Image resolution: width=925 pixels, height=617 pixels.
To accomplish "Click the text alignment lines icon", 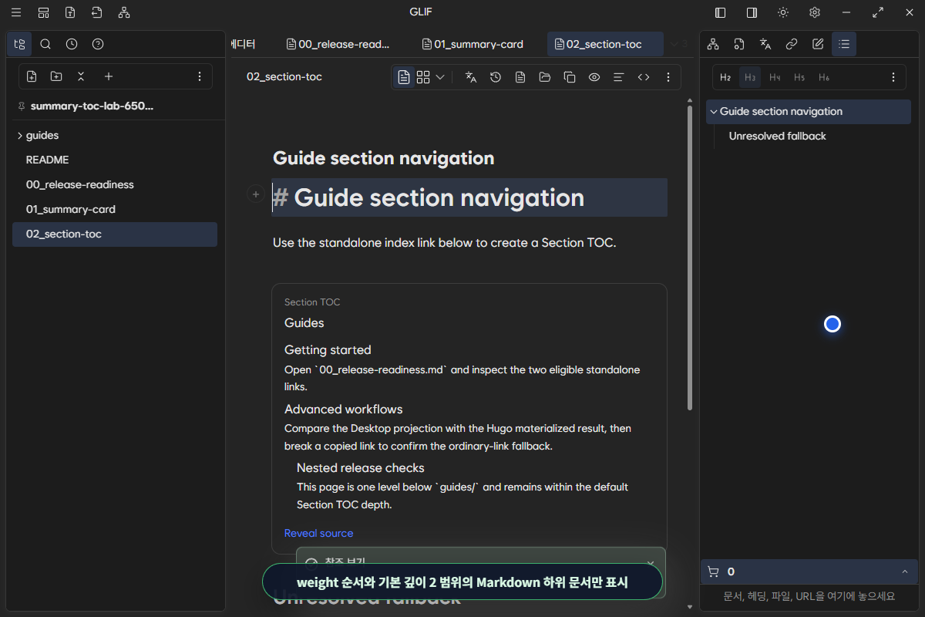I will click(618, 77).
